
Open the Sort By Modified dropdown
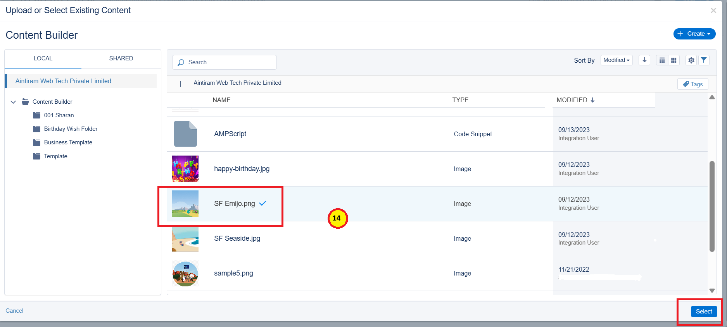pyautogui.click(x=616, y=60)
